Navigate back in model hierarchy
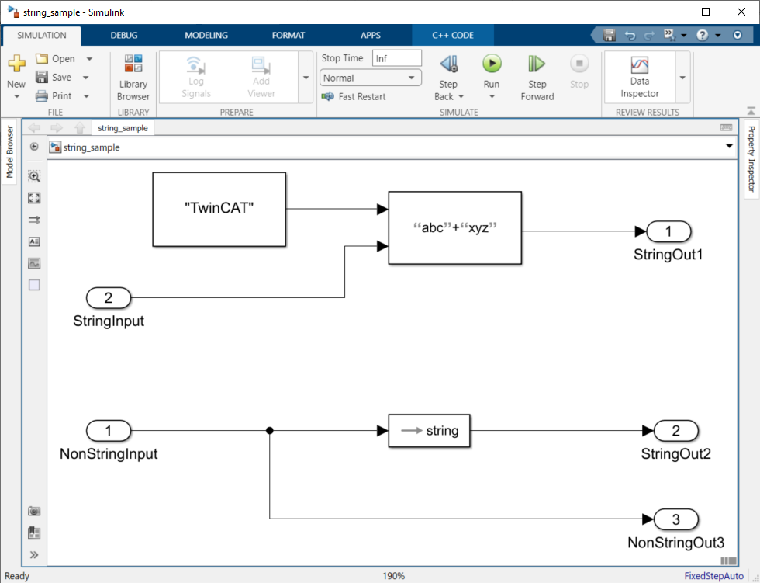This screenshot has height=583, width=760. [34, 127]
